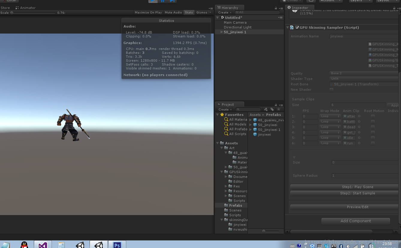The image size is (401, 248).
Task: Click the volume speaker icon in system tray
Action: click(x=348, y=246)
